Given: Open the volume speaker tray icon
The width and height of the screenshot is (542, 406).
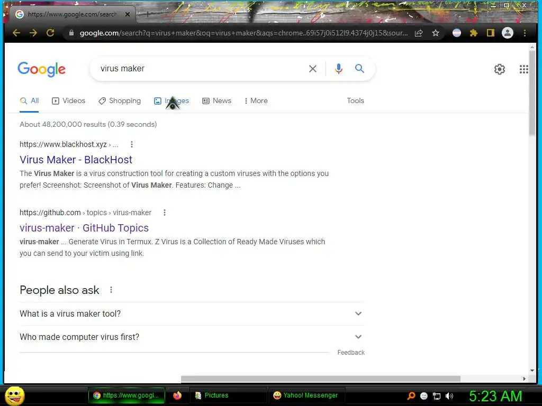Looking at the screenshot, I should click(449, 396).
